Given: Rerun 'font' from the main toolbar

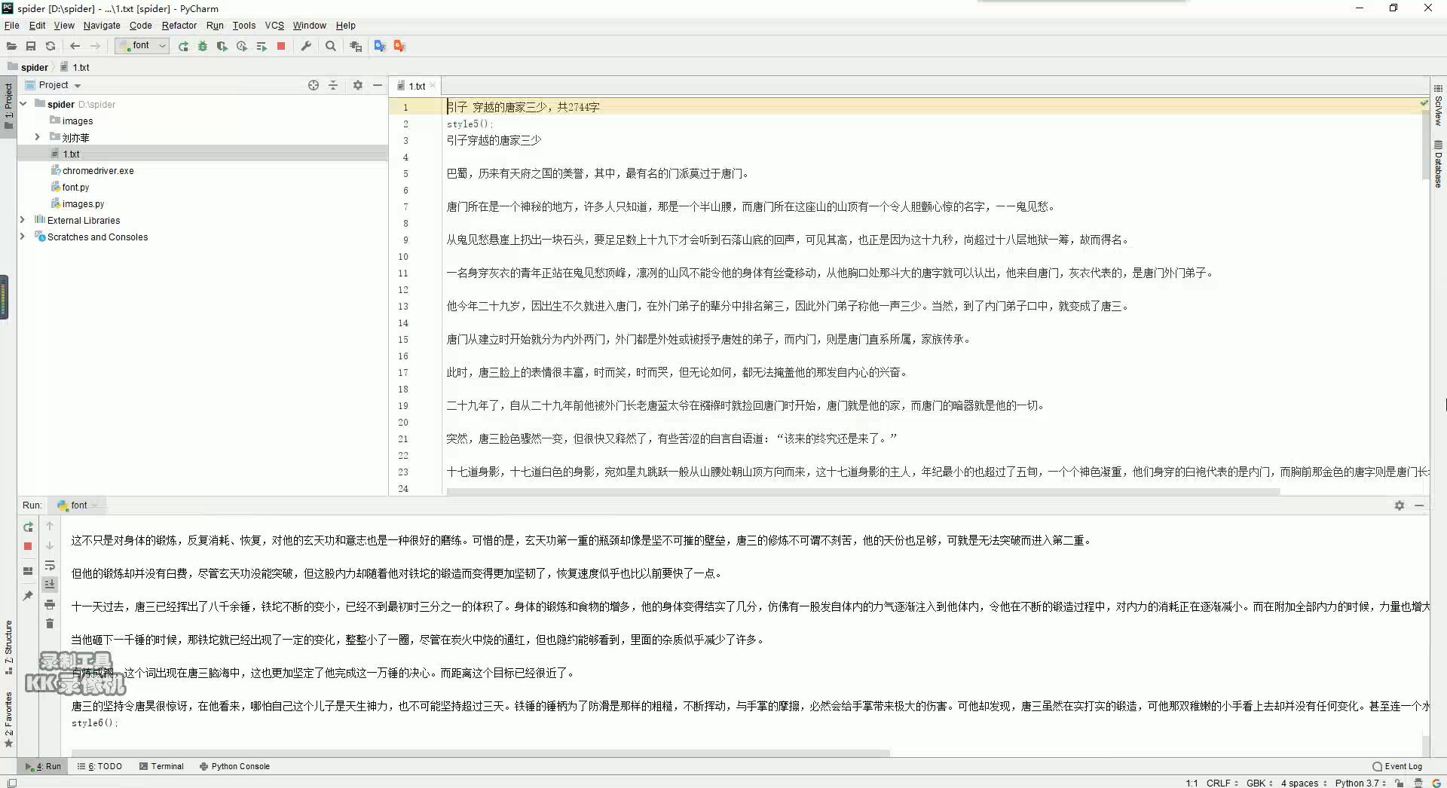Looking at the screenshot, I should (x=183, y=46).
